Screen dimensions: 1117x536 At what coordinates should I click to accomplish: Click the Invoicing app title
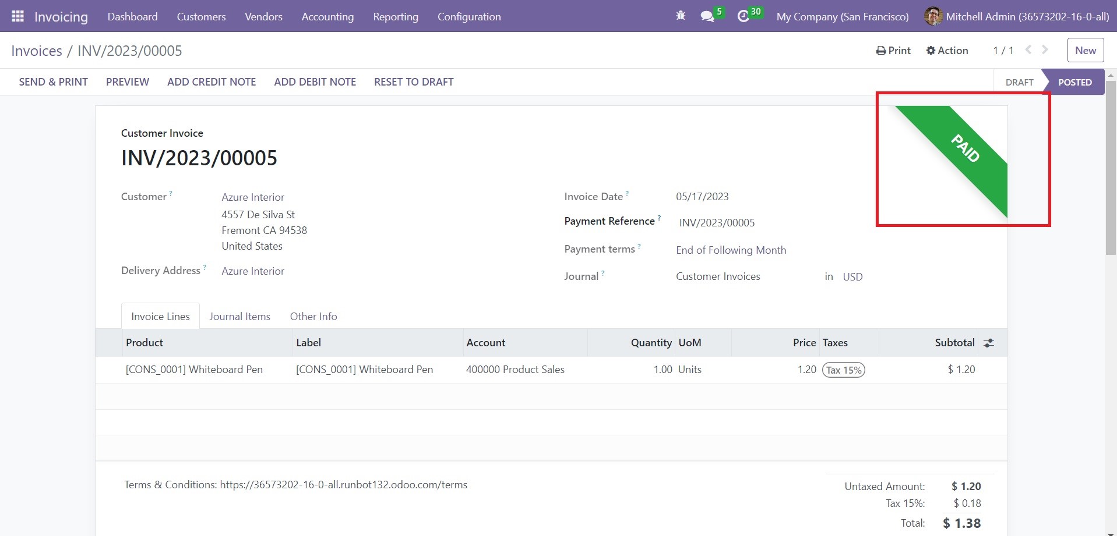pos(61,16)
